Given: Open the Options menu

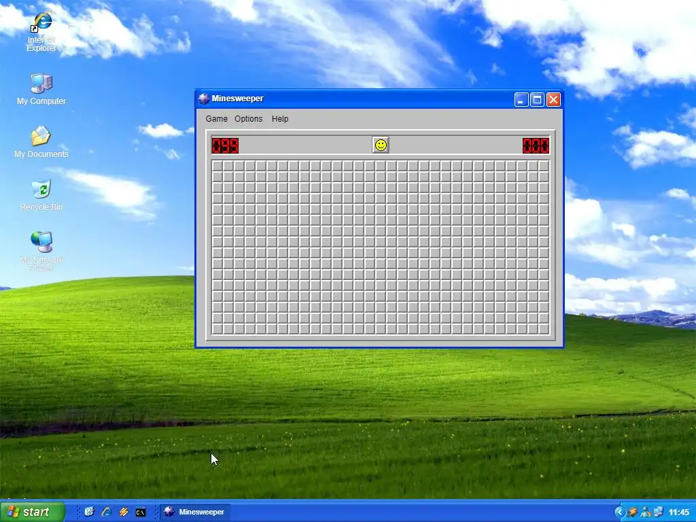Looking at the screenshot, I should coord(249,119).
